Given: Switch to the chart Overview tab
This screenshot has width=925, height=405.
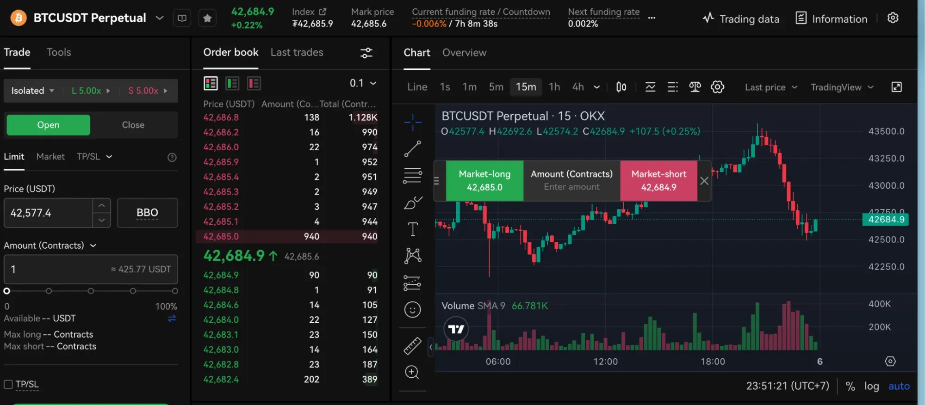Looking at the screenshot, I should pos(465,53).
